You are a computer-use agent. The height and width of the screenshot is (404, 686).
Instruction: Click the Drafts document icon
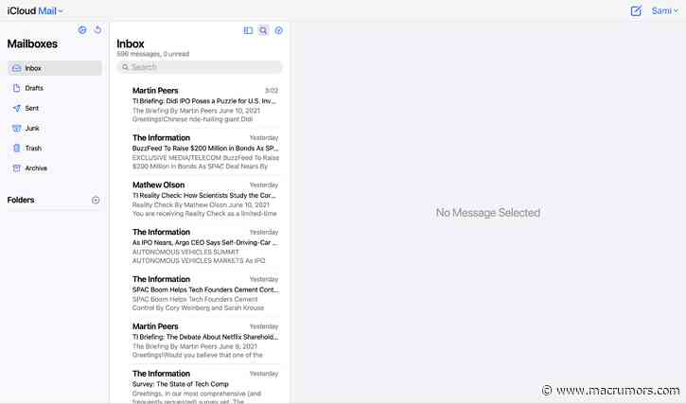[x=17, y=88]
